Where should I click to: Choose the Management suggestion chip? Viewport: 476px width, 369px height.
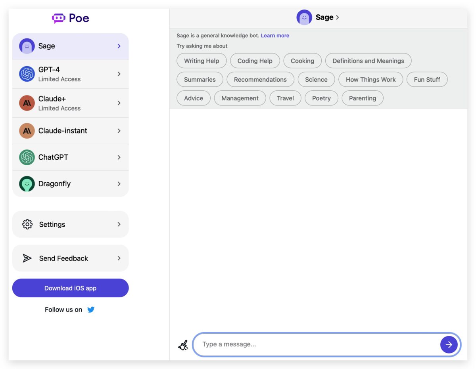click(240, 98)
